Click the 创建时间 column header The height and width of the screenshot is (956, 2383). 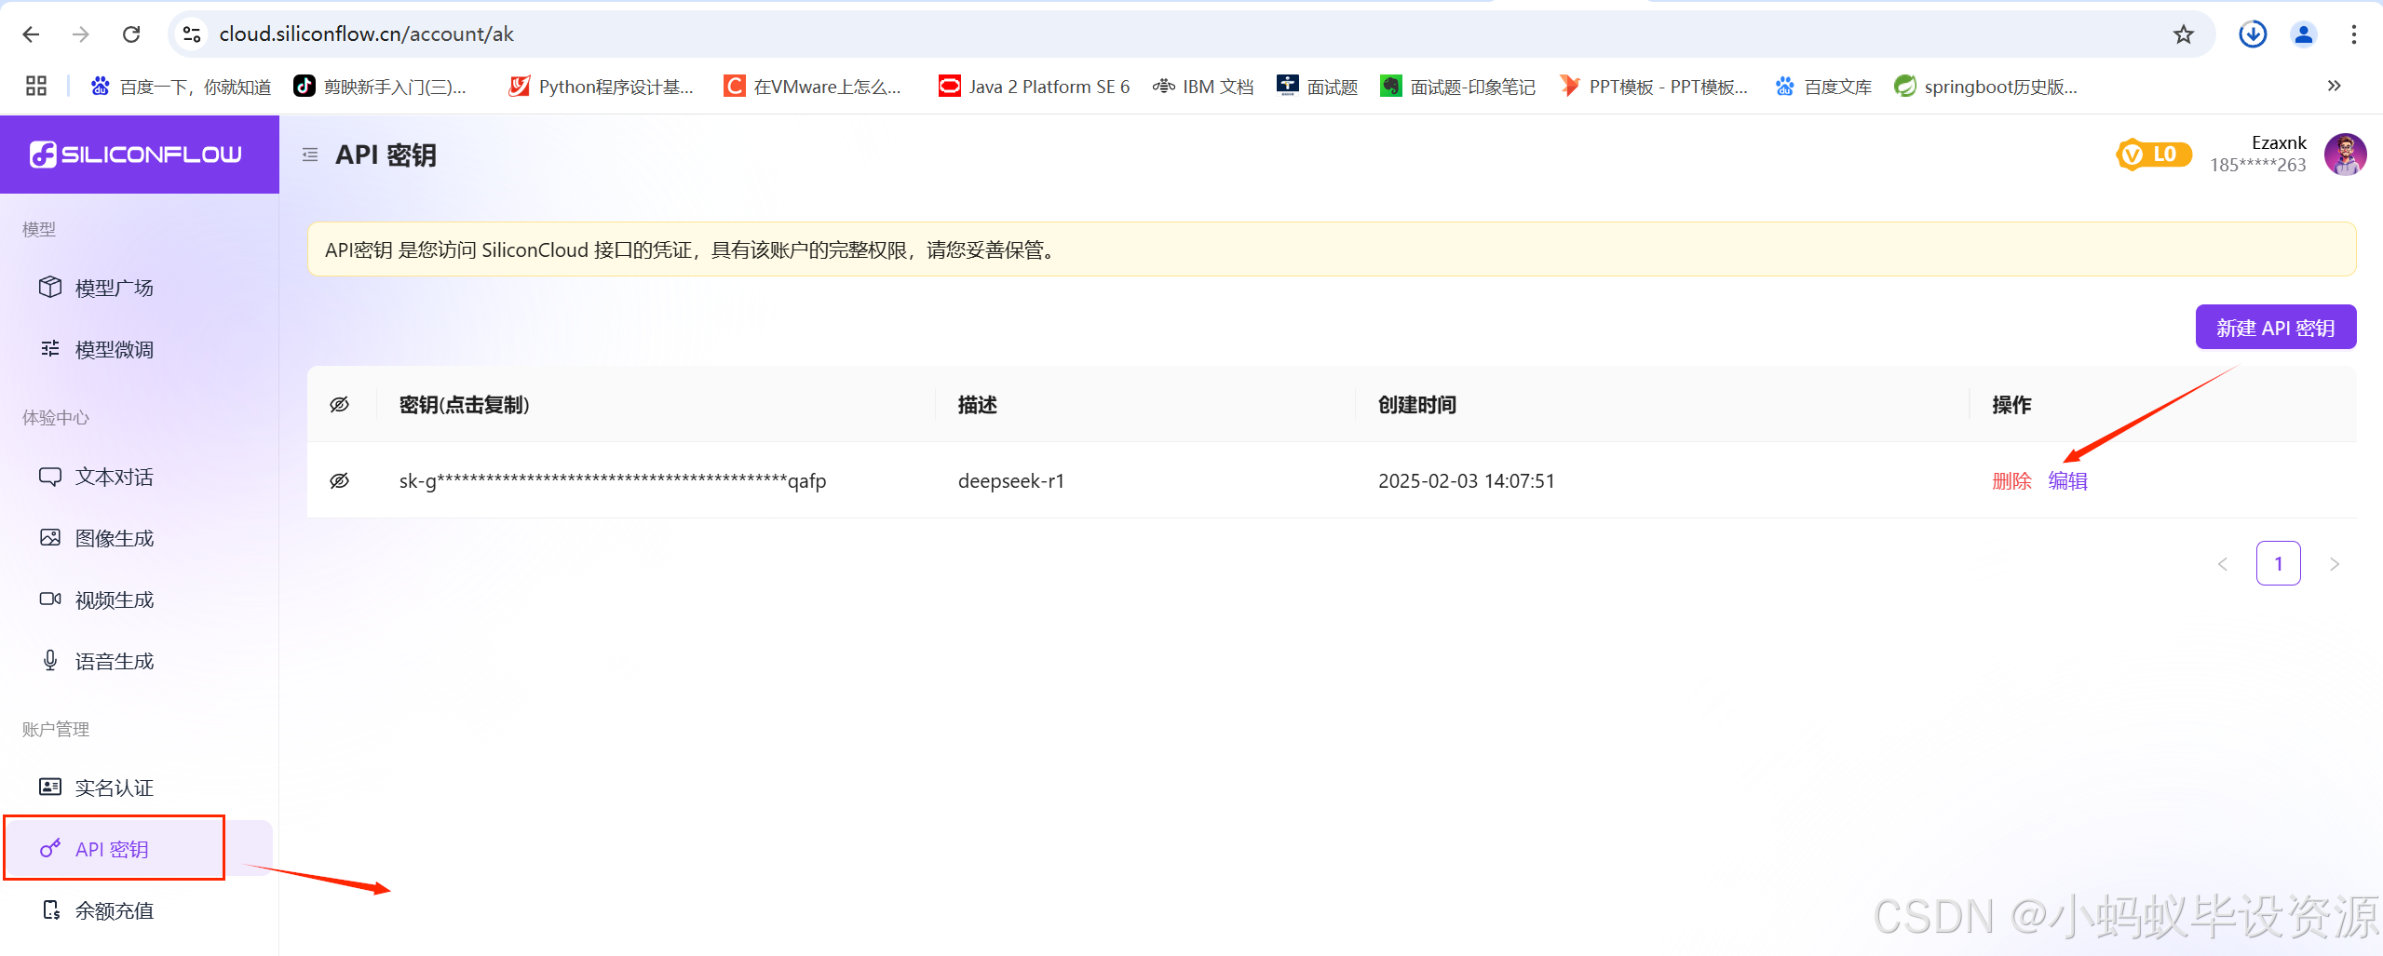[x=1416, y=405]
